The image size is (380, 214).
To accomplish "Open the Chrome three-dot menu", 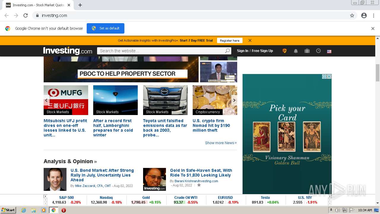I will tap(373, 15).
